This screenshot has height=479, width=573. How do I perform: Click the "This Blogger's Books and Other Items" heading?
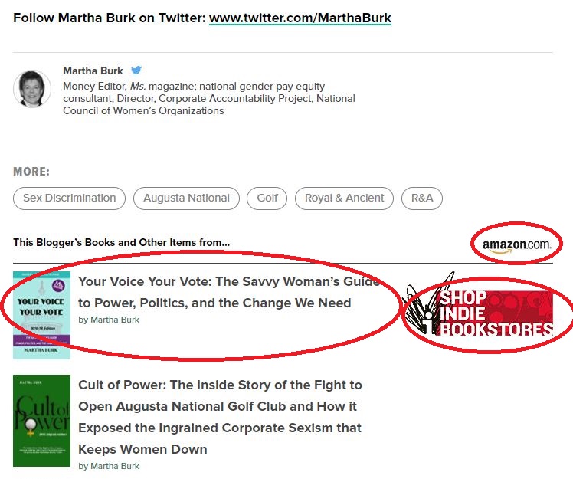click(121, 243)
